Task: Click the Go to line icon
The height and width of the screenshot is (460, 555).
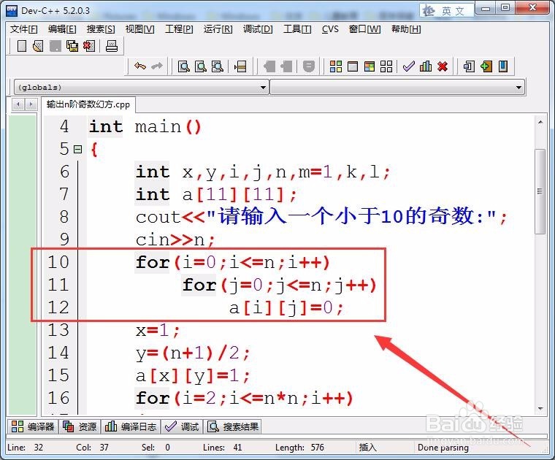Action: pos(240,66)
